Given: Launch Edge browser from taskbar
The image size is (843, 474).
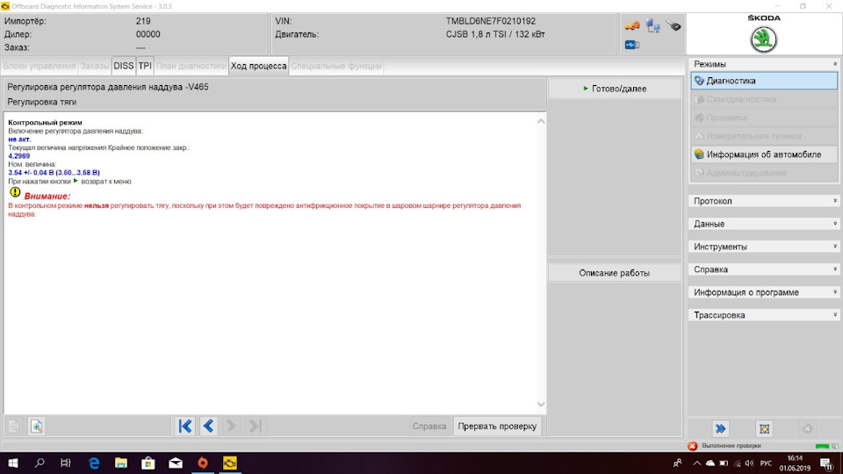Looking at the screenshot, I should [x=94, y=463].
